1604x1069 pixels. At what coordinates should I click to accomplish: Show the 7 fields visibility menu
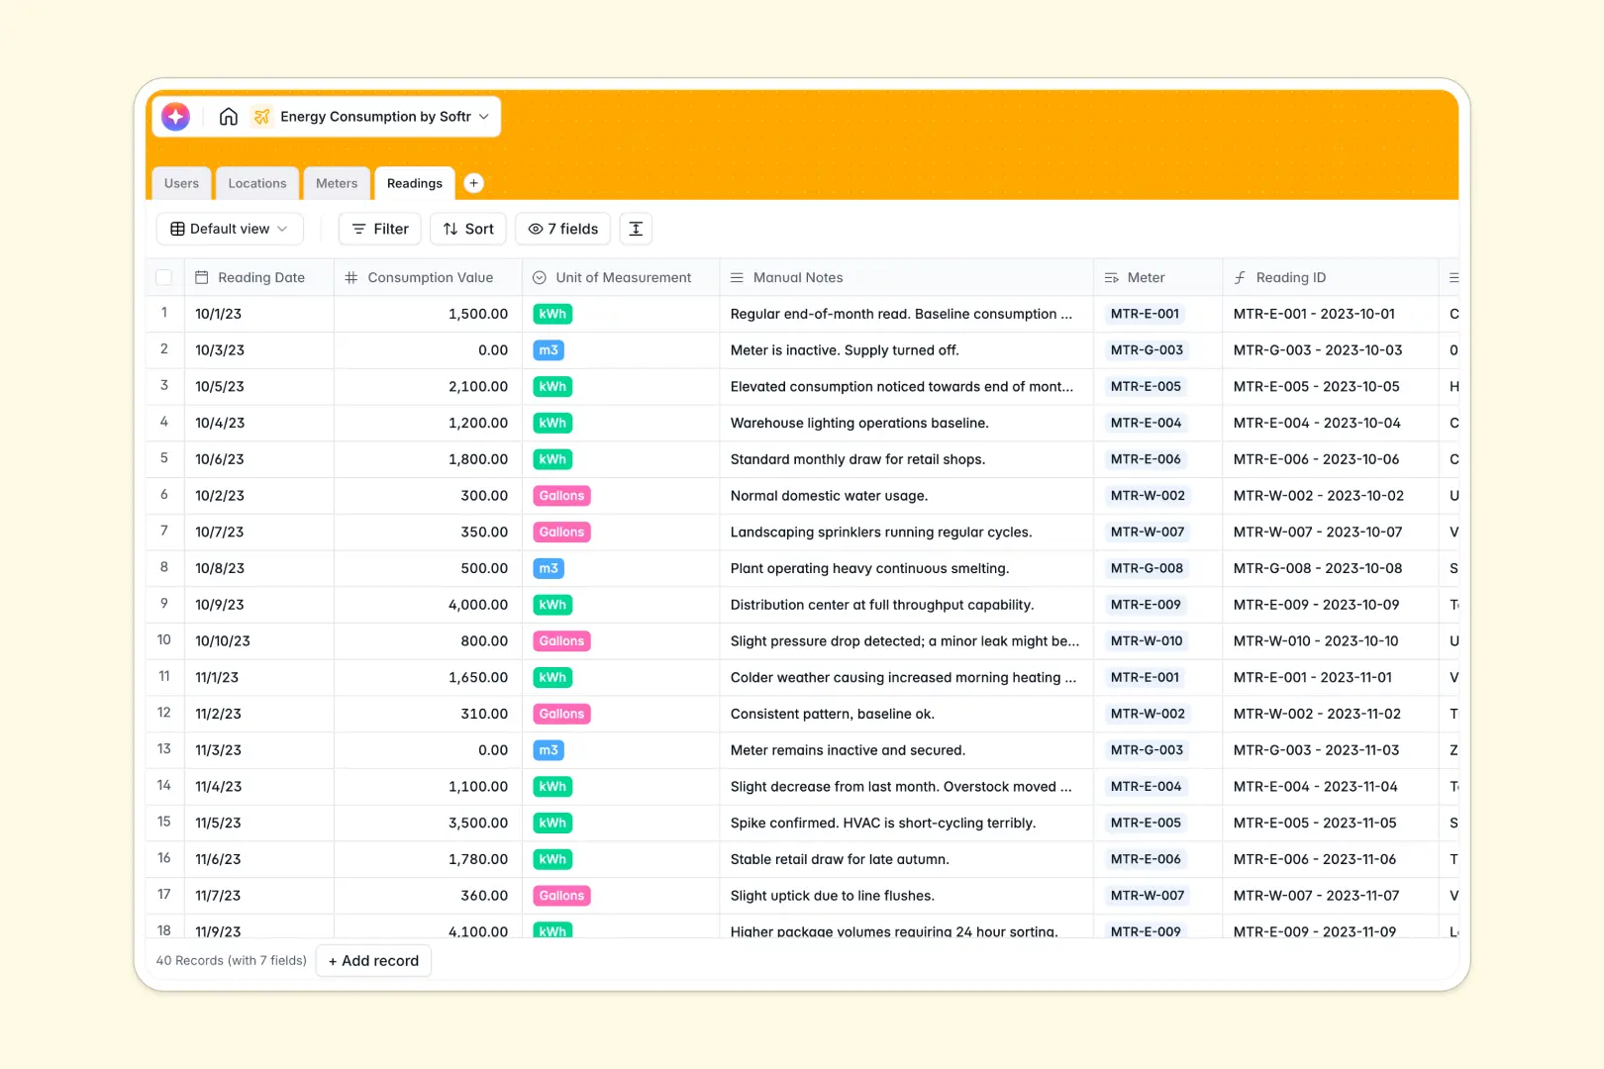click(x=563, y=229)
